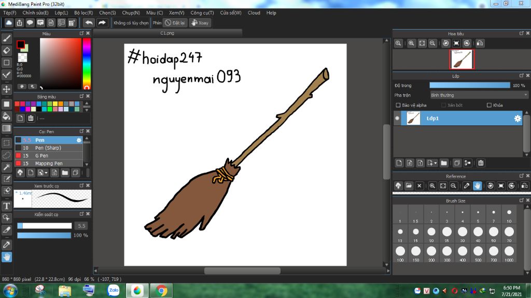The image size is (531, 298).
Task: Open the Bộ lọc(R) menu
Action: 83,12
